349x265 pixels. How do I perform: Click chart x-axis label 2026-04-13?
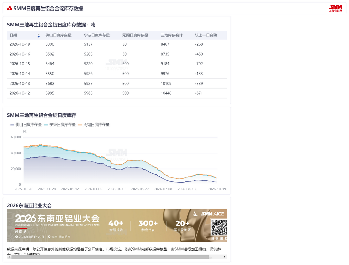tap(117, 189)
